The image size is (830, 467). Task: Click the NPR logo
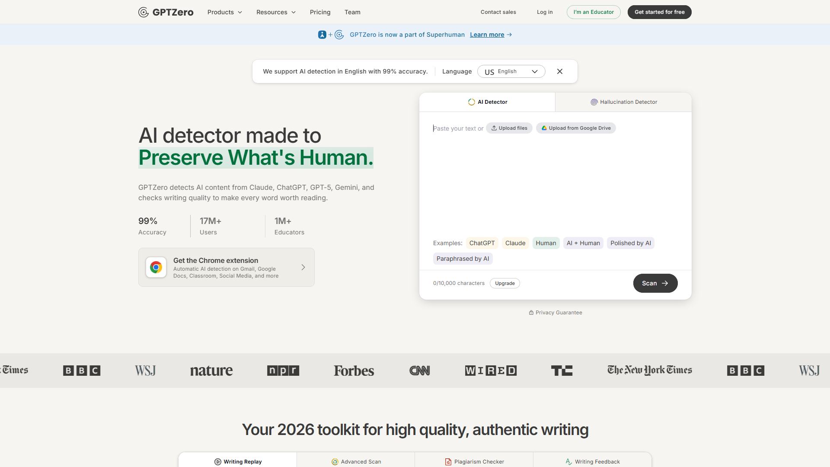coord(283,371)
